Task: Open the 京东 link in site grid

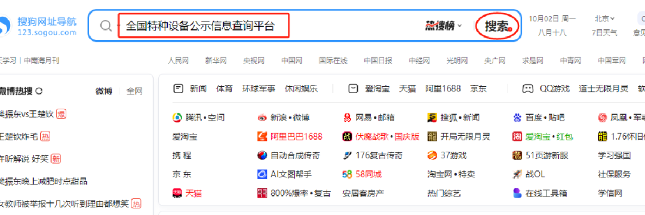Action: (x=182, y=174)
